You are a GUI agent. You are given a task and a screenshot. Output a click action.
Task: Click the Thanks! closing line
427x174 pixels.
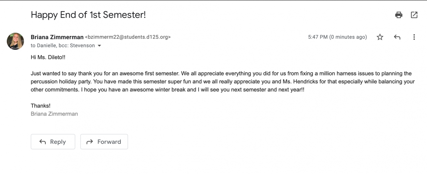pyautogui.click(x=41, y=106)
